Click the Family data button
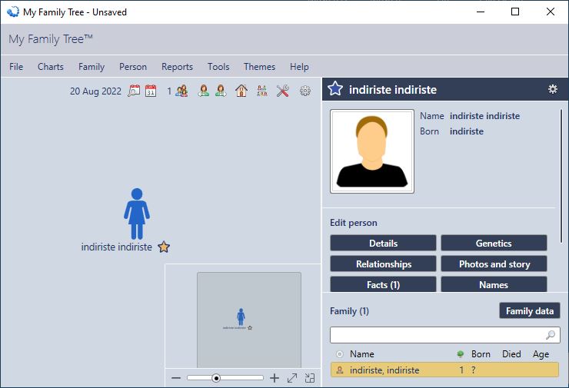 [x=530, y=310]
